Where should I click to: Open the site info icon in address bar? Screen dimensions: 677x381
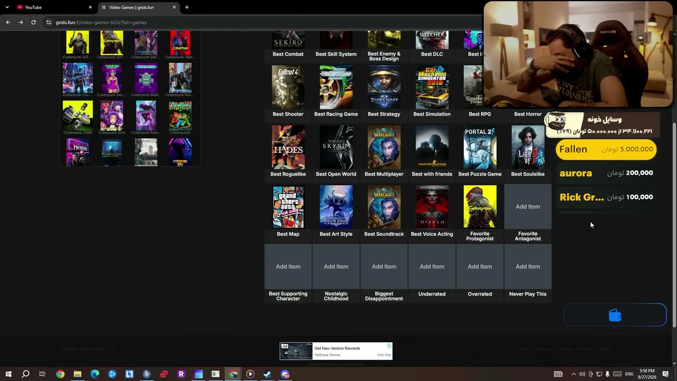(49, 22)
